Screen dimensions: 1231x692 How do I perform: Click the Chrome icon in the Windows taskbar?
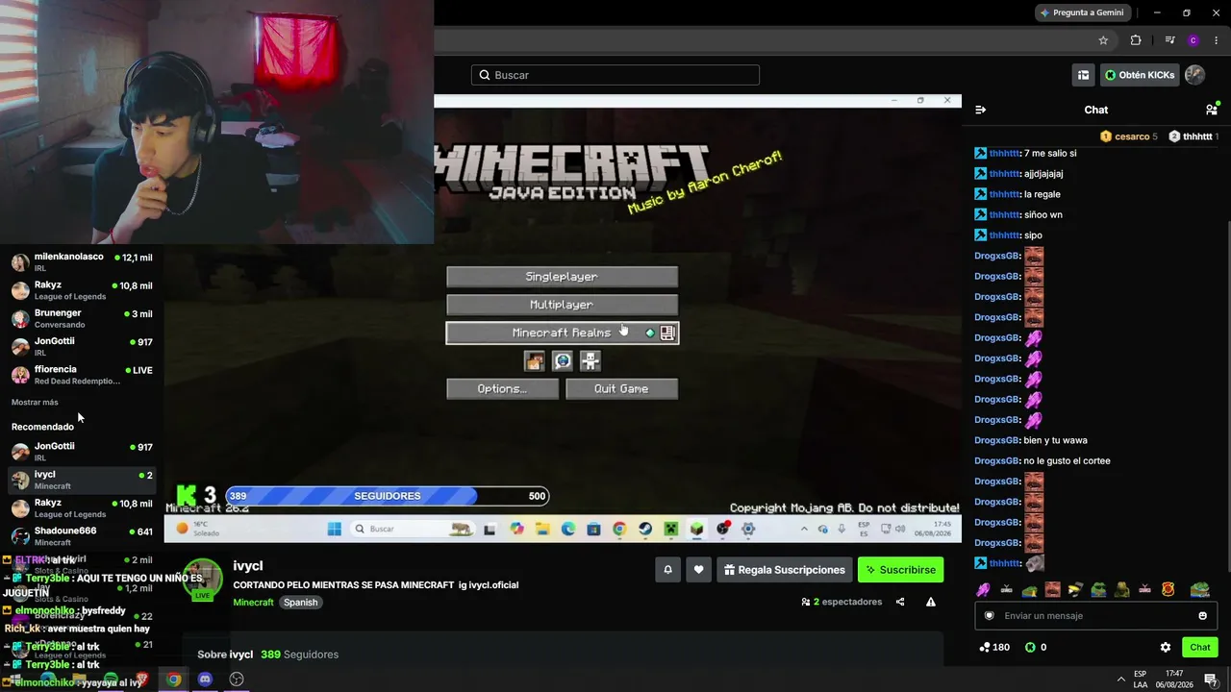click(173, 680)
